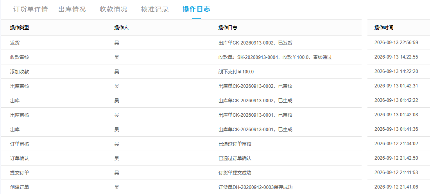Image resolution: width=430 pixels, height=194 pixels.
Task: Select the 提交订单 operation type cell
Action: [x=20, y=173]
